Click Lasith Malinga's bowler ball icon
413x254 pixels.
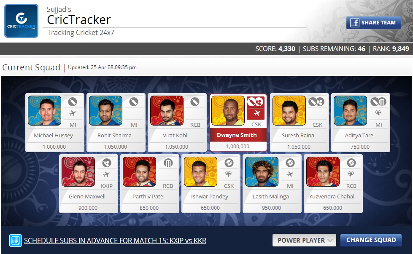290,163
